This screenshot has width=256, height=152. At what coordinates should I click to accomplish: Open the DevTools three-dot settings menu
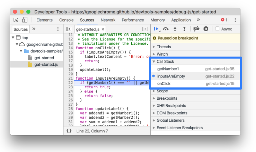pyautogui.click(x=235, y=20)
